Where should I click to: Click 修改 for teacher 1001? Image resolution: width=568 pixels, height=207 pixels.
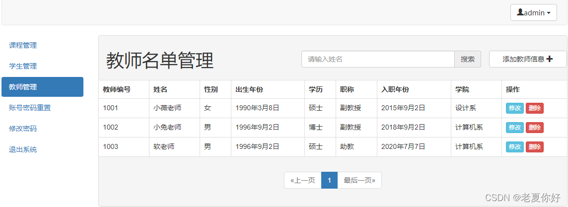click(x=515, y=108)
